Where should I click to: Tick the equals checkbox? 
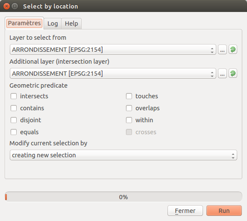pyautogui.click(x=14, y=132)
